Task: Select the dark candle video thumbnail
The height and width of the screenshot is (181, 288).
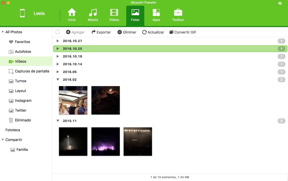Action: pos(106,100)
